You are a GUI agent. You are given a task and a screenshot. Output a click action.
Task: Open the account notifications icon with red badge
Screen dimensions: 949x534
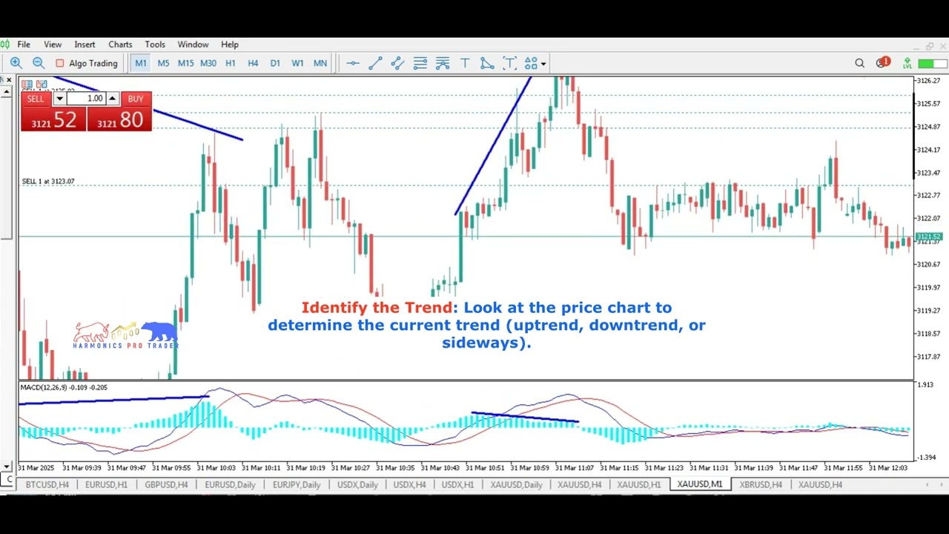pos(882,63)
